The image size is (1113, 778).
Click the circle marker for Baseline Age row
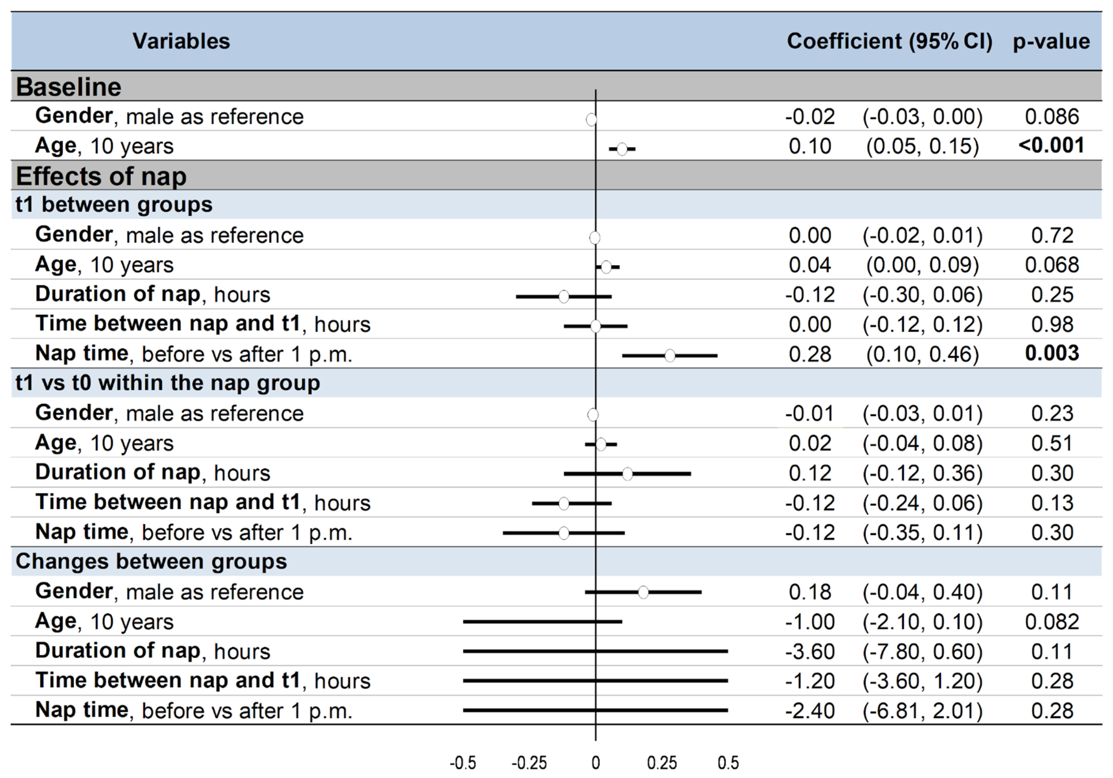point(622,149)
